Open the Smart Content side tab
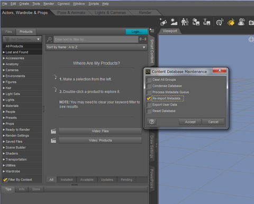The image size is (254, 204). [152, 51]
